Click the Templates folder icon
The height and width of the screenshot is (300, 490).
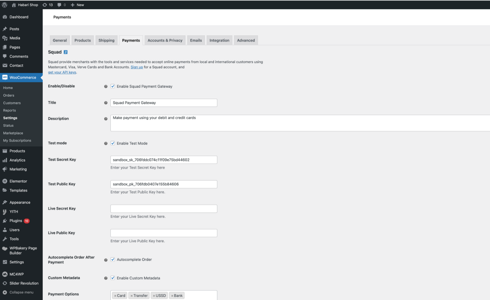click(x=5, y=190)
